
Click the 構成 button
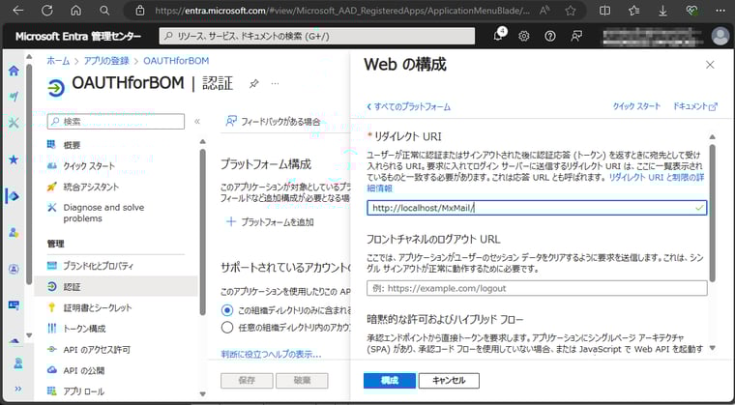[389, 381]
